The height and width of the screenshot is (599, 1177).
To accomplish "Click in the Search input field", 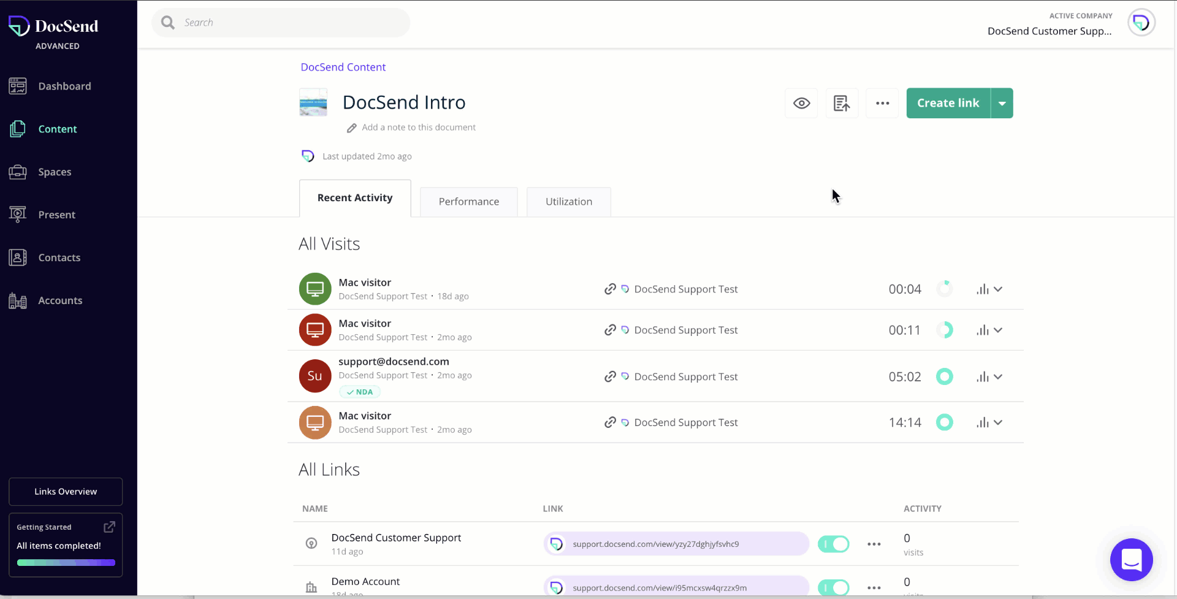I will tap(281, 23).
